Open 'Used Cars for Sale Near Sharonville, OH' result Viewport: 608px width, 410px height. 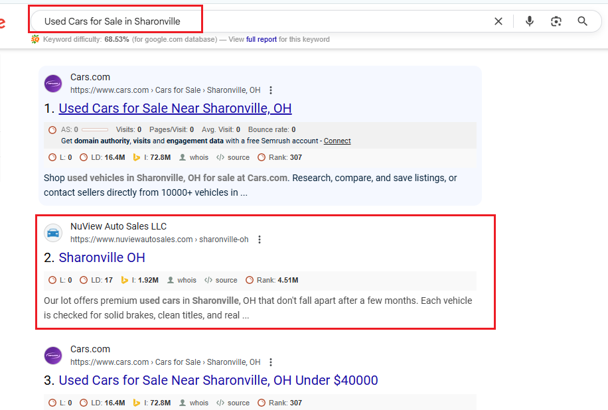pos(175,108)
